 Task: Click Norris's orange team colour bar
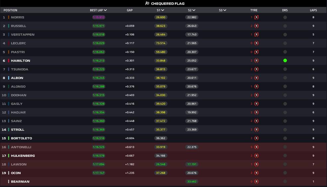click(9, 17)
